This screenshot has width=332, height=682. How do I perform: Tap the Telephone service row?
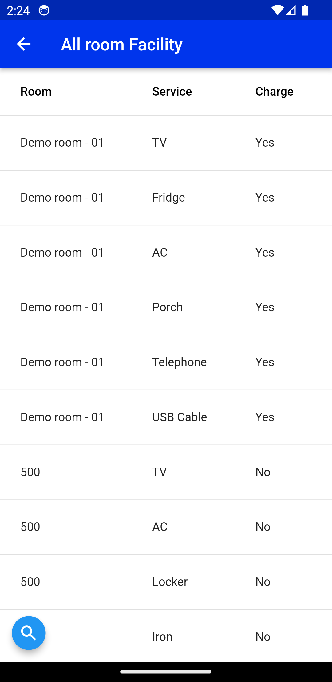pyautogui.click(x=166, y=362)
